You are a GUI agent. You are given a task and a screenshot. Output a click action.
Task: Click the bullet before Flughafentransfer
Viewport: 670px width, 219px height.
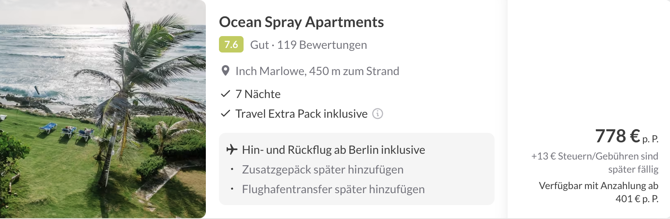pos(232,189)
